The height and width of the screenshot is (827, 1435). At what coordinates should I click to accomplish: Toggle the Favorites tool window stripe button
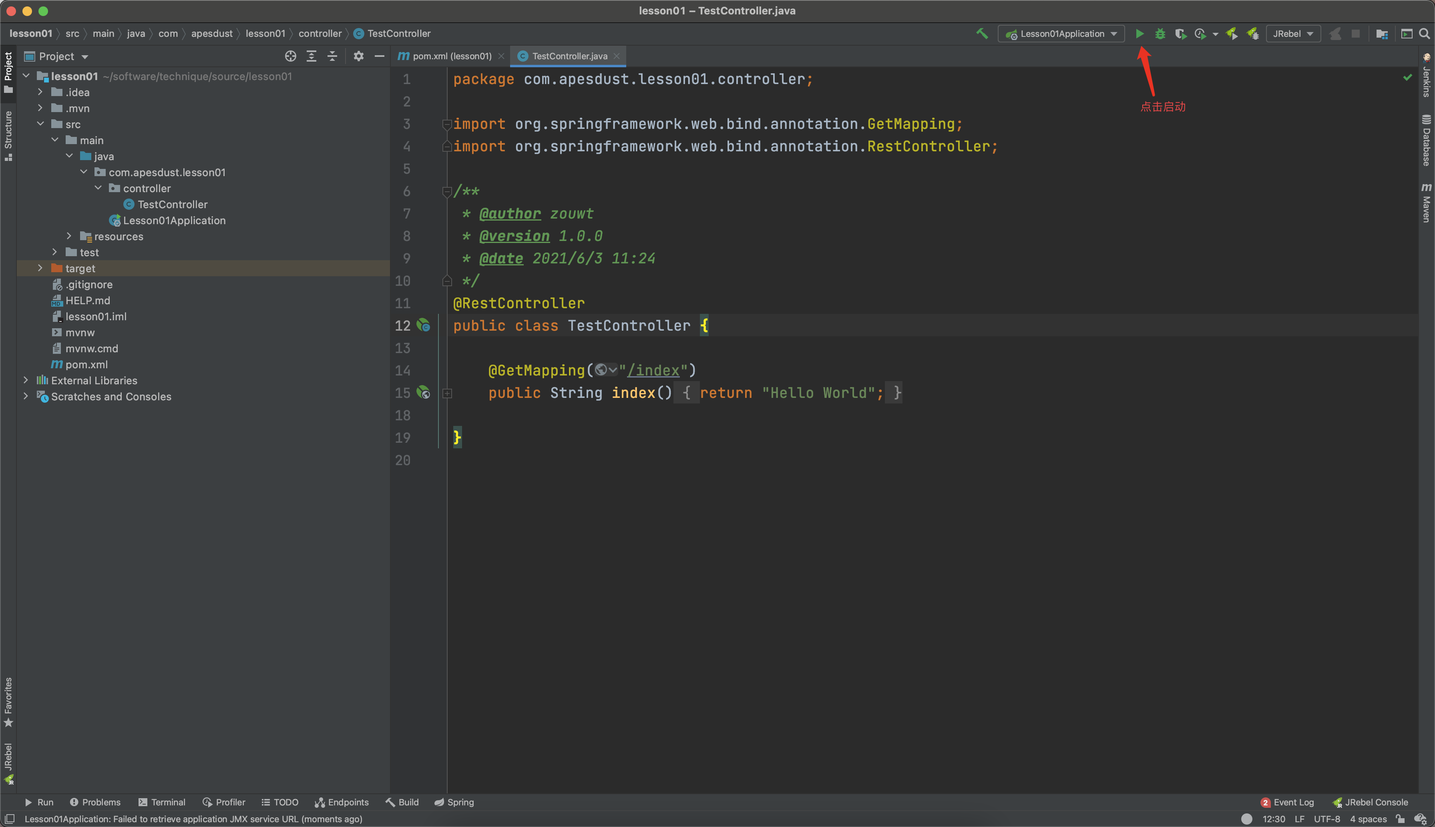(x=8, y=703)
